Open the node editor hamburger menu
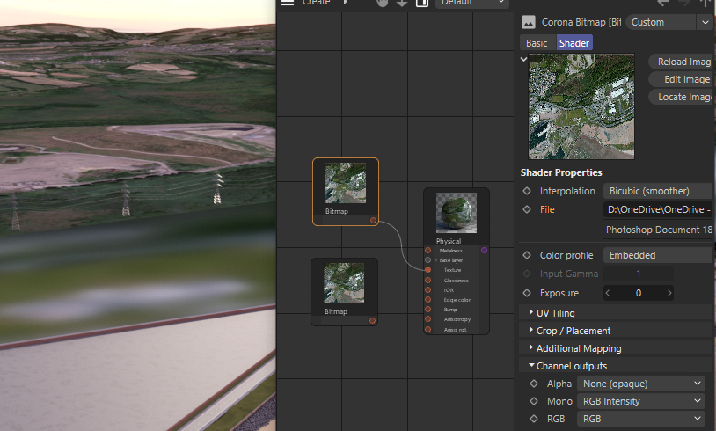The image size is (716, 431). 288,3
